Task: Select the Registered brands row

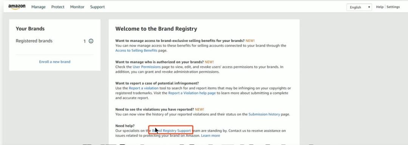Action: (x=55, y=41)
